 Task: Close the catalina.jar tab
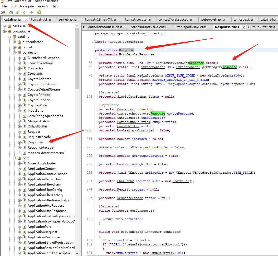click(x=26, y=20)
